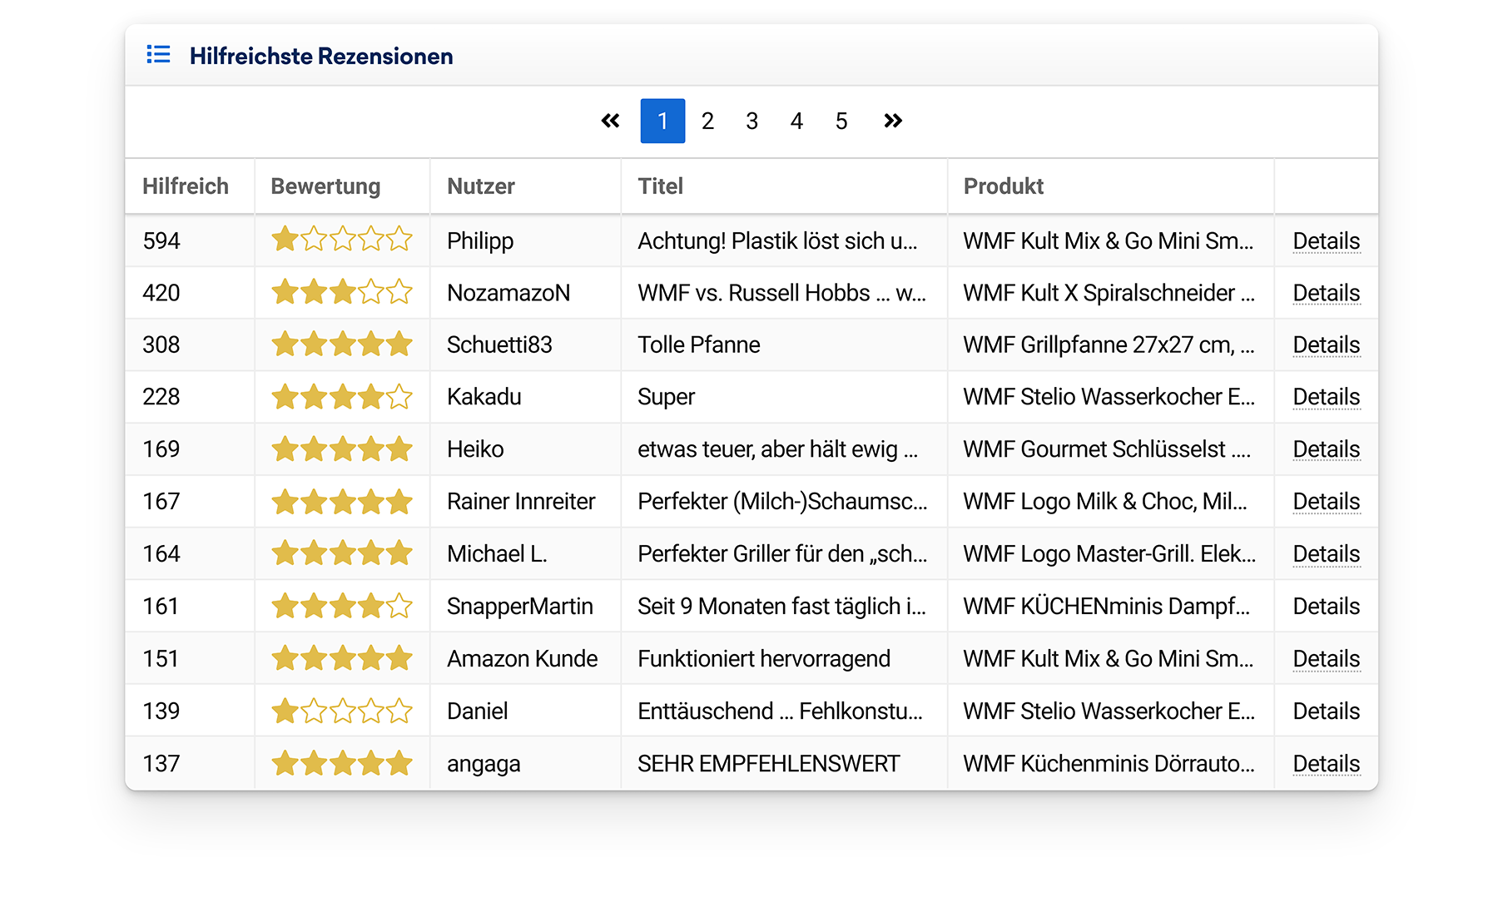Jump to last page with double-right arrows
This screenshot has width=1503, height=912.
click(892, 121)
